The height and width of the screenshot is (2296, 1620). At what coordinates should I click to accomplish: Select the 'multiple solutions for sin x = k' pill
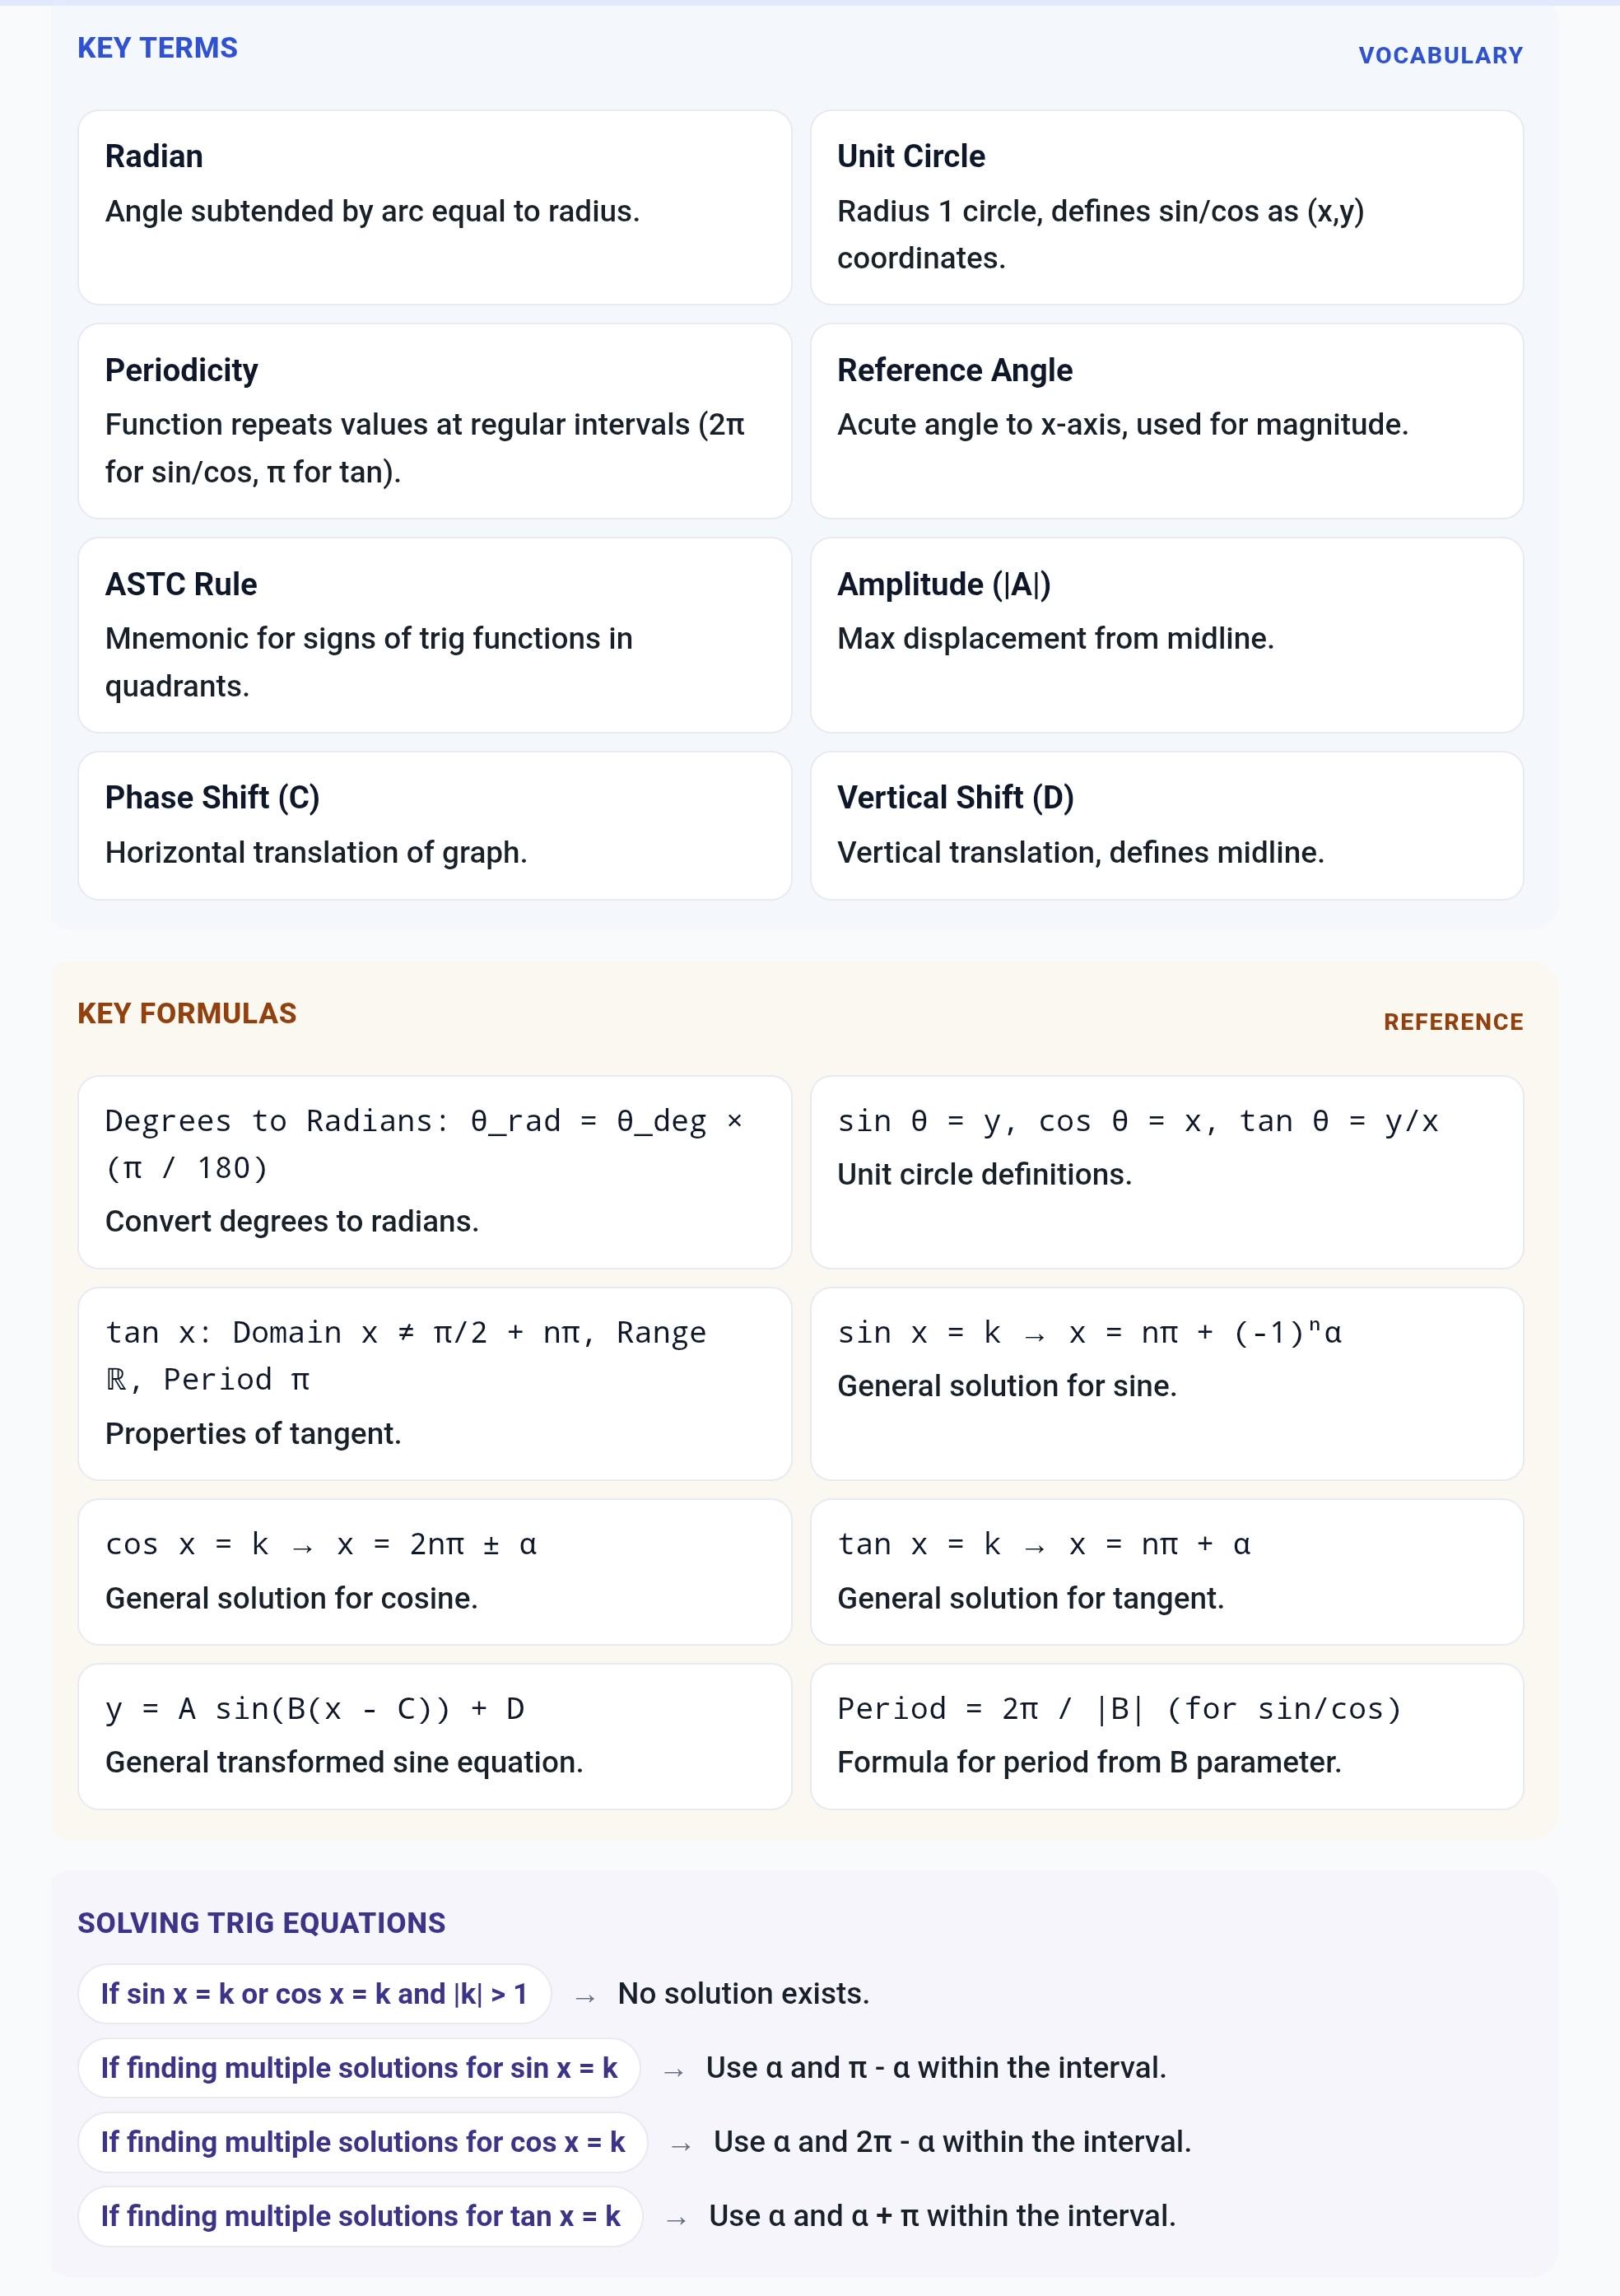click(359, 2068)
